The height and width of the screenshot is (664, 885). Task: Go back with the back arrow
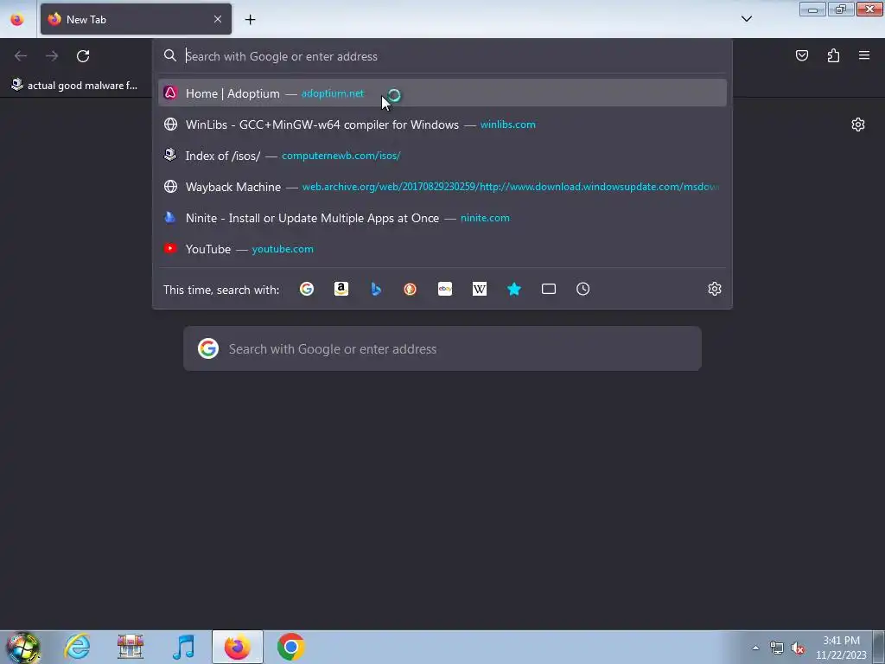pos(21,56)
